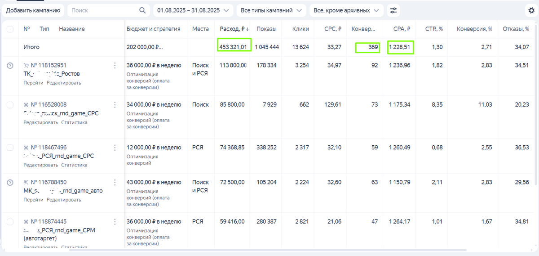Click the truncated 'Конвер…' column header
The image size is (539, 256).
pos(363,29)
